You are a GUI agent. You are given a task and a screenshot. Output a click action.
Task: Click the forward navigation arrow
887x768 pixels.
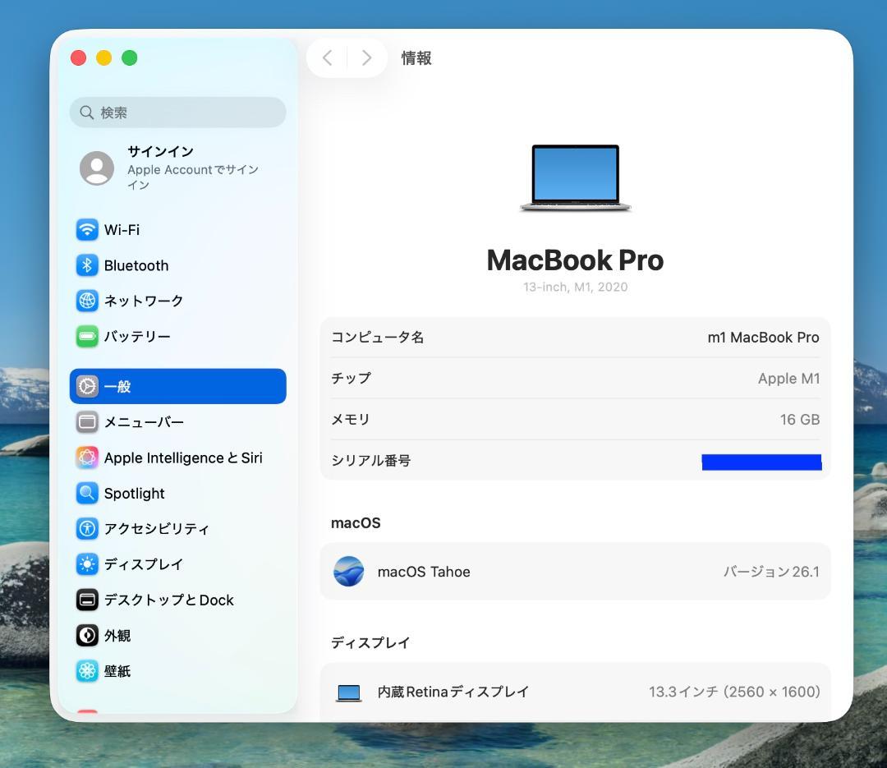pyautogui.click(x=366, y=57)
